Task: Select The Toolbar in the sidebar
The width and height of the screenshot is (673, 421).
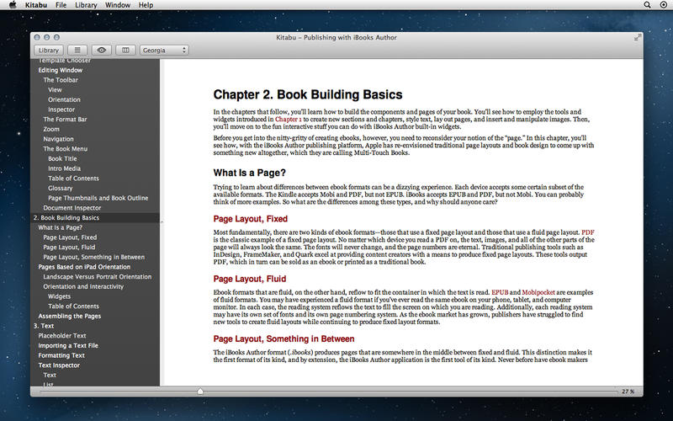Action: tap(61, 80)
